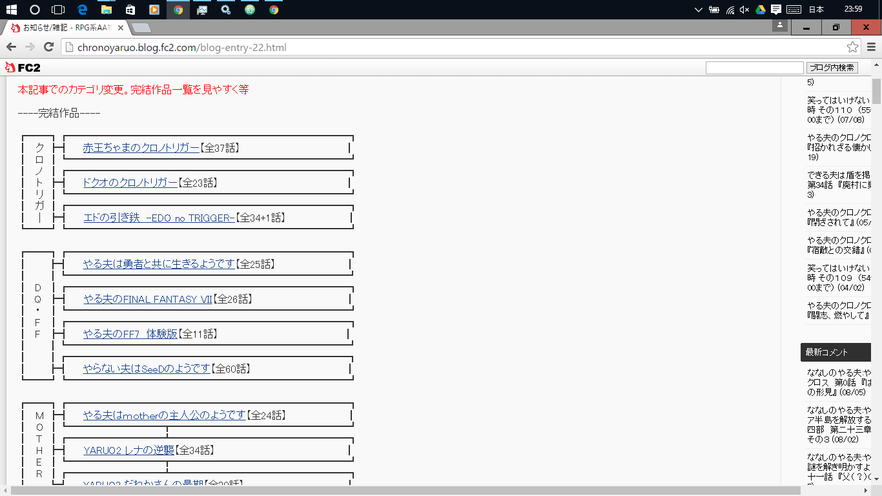The image size is (882, 496).
Task: Open やる夫はmotherの主人公のようです link
Action: pos(165,415)
